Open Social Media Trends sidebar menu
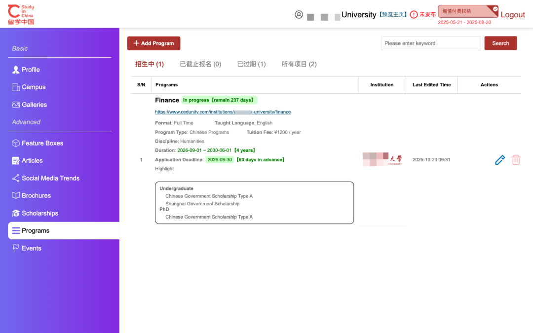 tap(51, 178)
